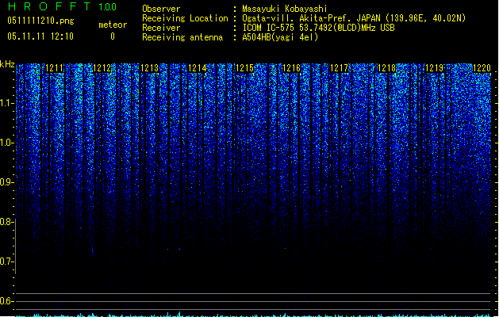Select the 1214 time marker
The width and height of the screenshot is (499, 317).
(197, 68)
